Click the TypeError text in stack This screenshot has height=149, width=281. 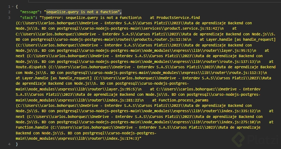pyautogui.click(x=52, y=17)
